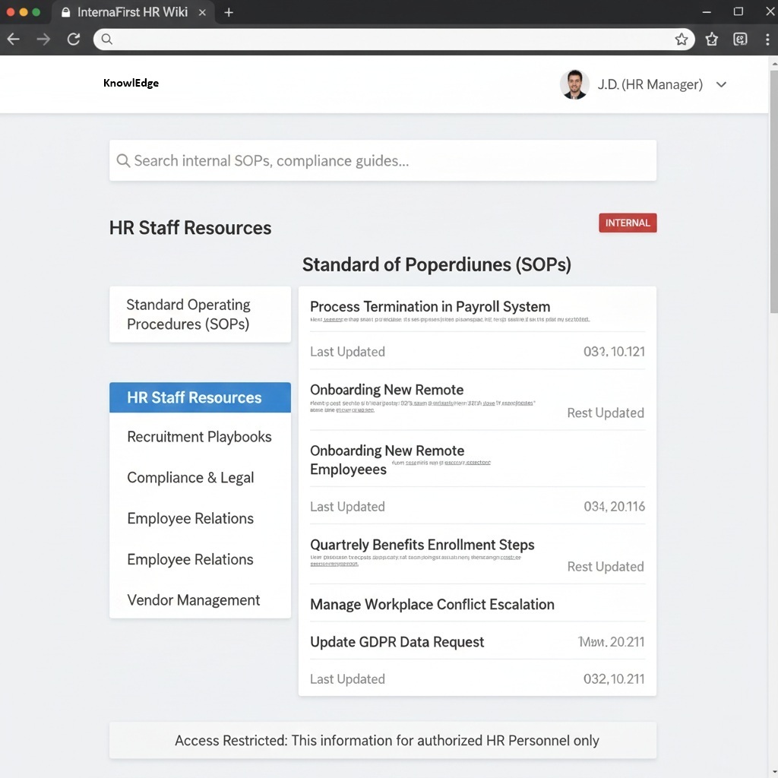
Task: Expand the J.D. (HR Manager) dropdown chevron
Action: (721, 84)
